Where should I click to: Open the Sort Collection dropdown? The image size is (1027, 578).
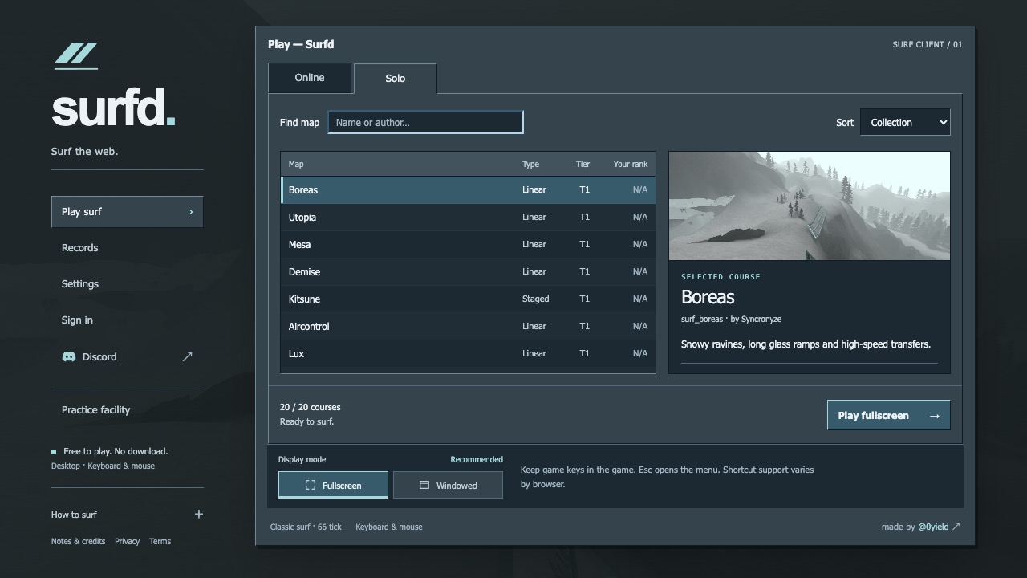point(905,122)
